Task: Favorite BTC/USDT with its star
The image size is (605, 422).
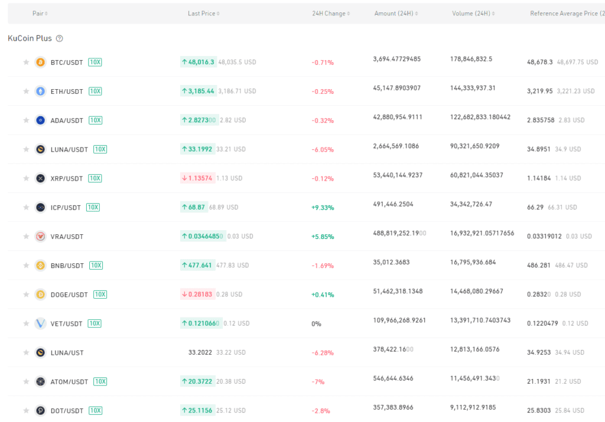Action: click(x=26, y=62)
